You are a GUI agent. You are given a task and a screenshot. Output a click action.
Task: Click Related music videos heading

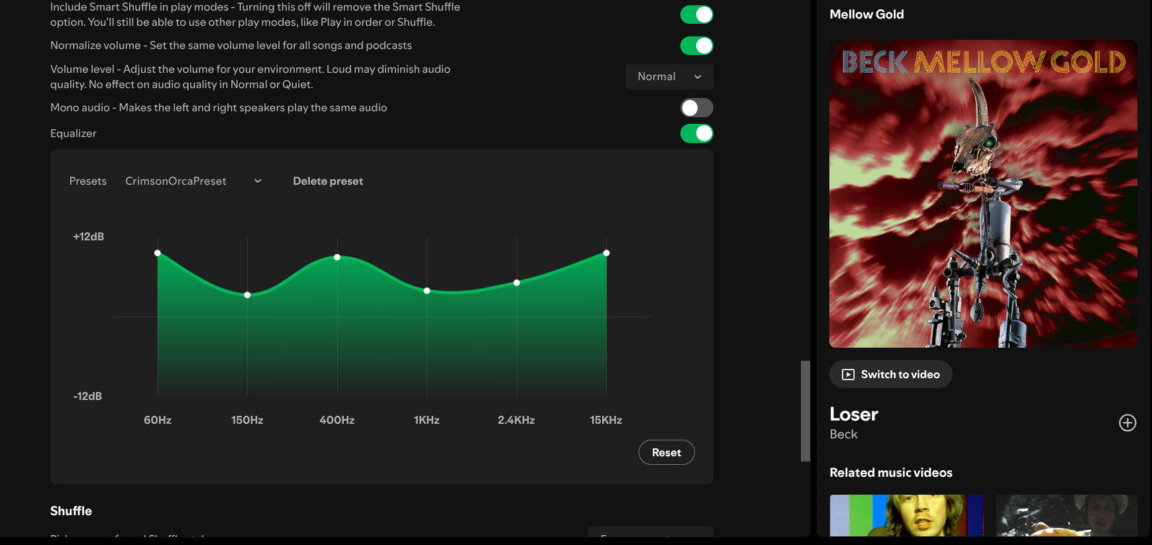891,473
